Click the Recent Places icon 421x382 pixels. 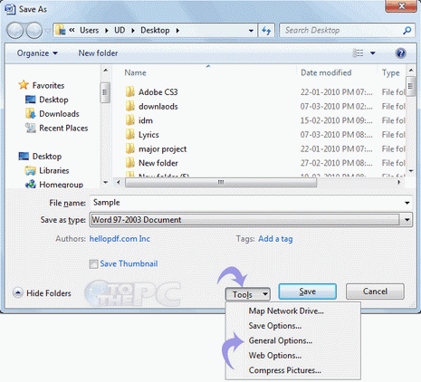31,128
